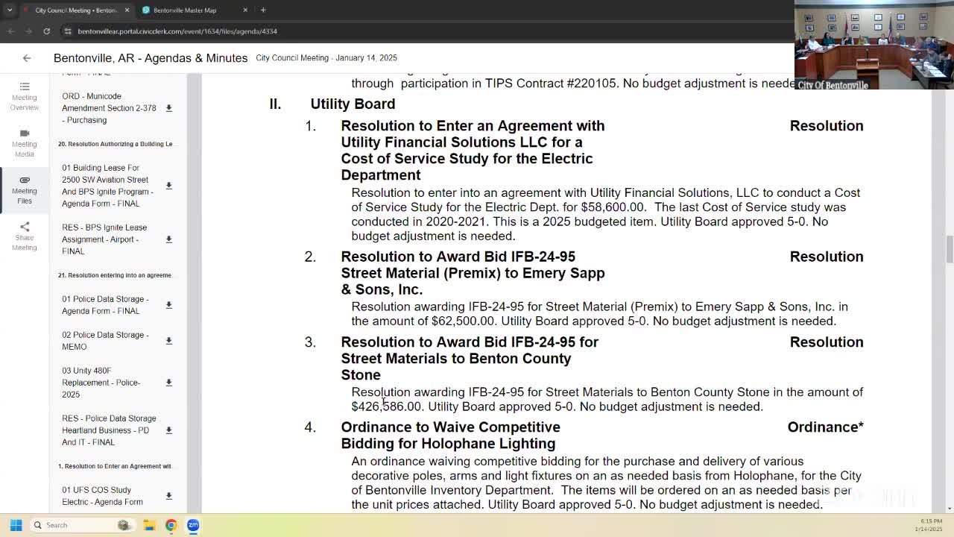This screenshot has height=537, width=954.
Task: Download 02 Police Data Storage MEMO
Action: point(168,341)
